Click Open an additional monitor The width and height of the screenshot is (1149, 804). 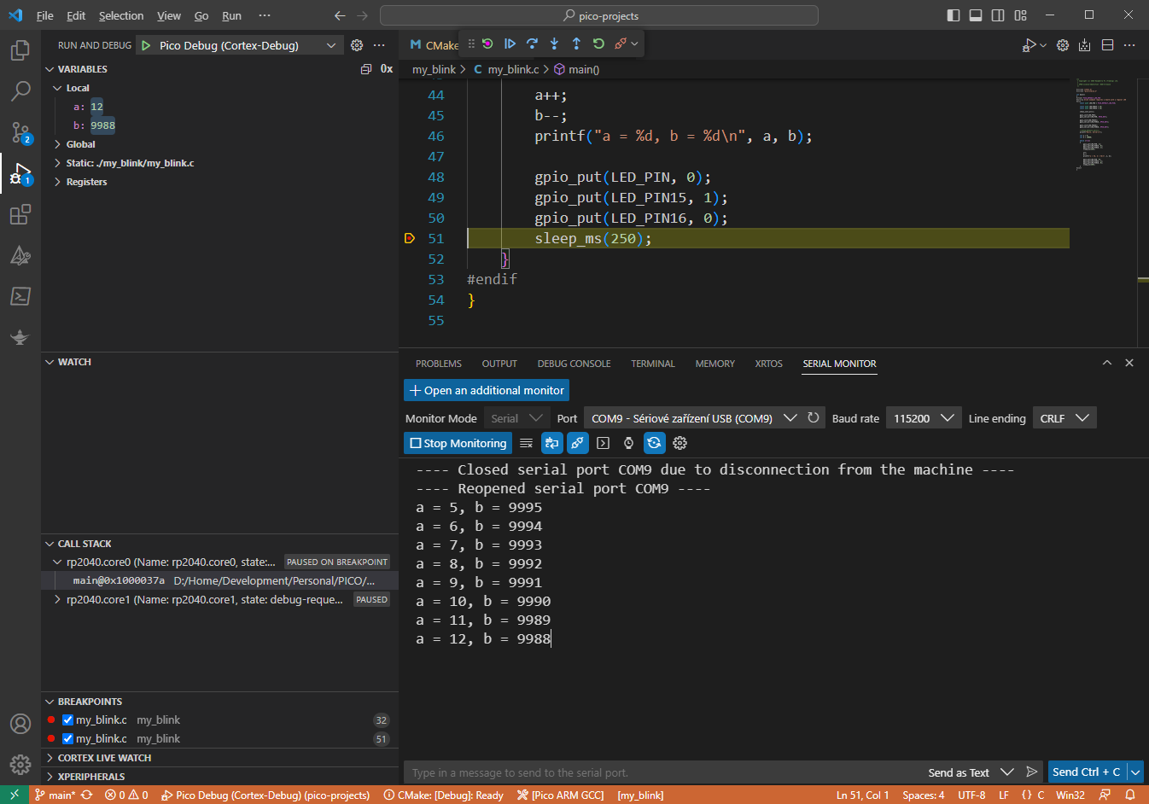tap(486, 390)
